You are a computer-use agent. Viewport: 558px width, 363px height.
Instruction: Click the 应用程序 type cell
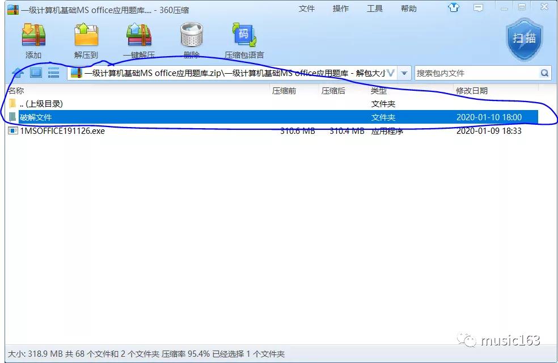(387, 131)
